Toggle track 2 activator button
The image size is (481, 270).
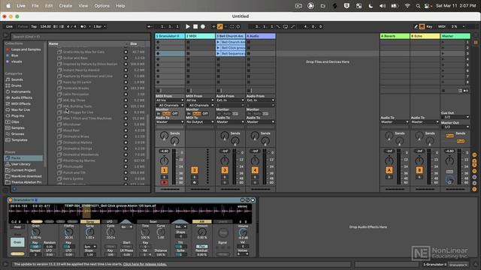[x=194, y=170]
